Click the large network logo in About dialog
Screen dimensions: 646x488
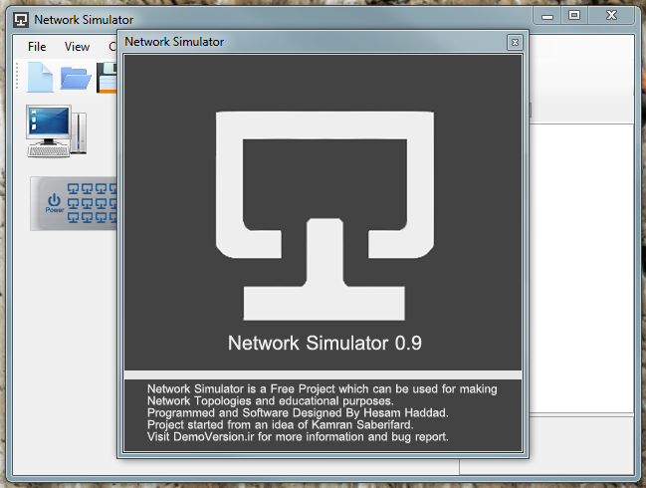323,211
